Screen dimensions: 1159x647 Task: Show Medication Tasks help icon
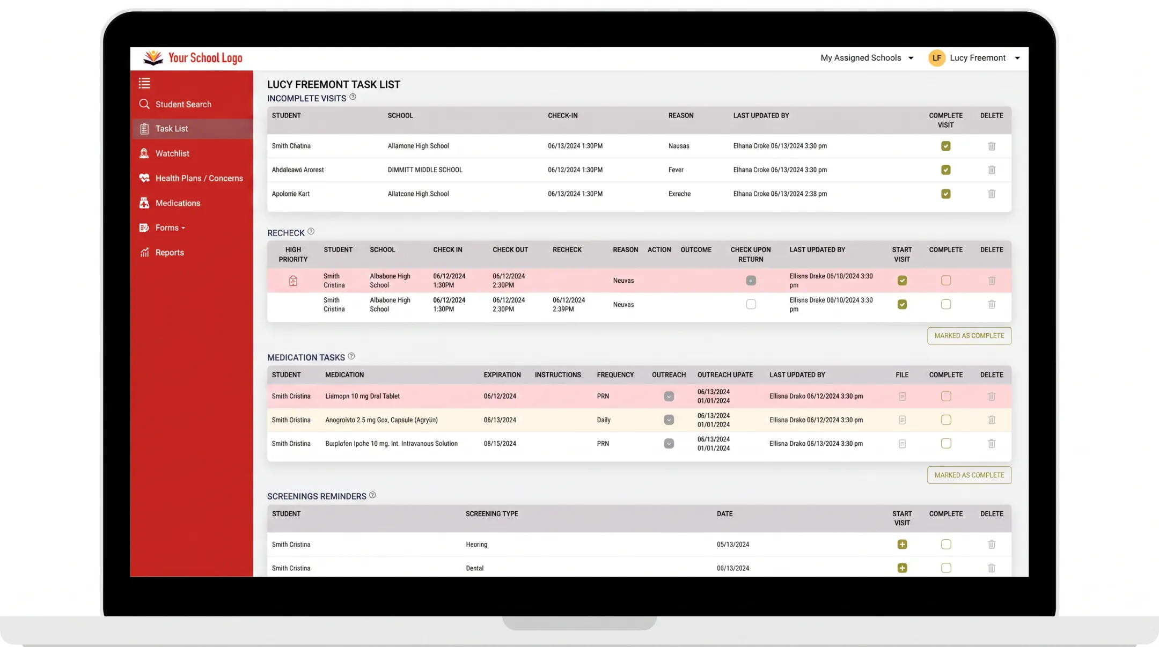pos(351,356)
